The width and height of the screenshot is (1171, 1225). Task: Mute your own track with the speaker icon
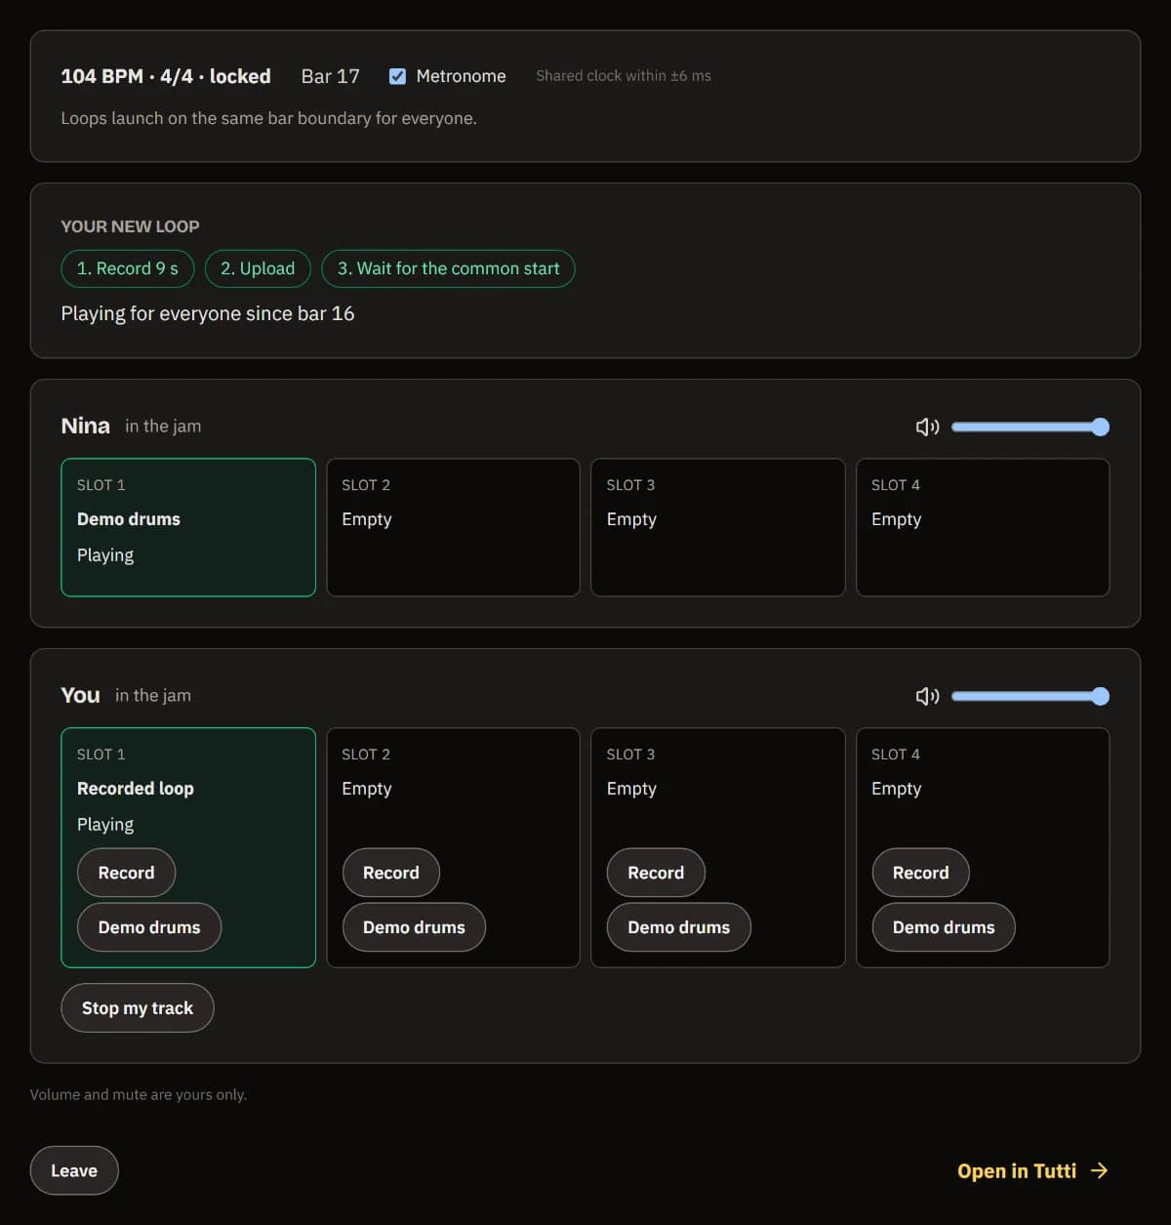click(927, 696)
